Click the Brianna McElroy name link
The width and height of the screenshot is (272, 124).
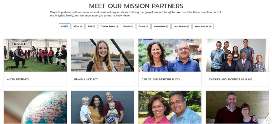pos(86,79)
